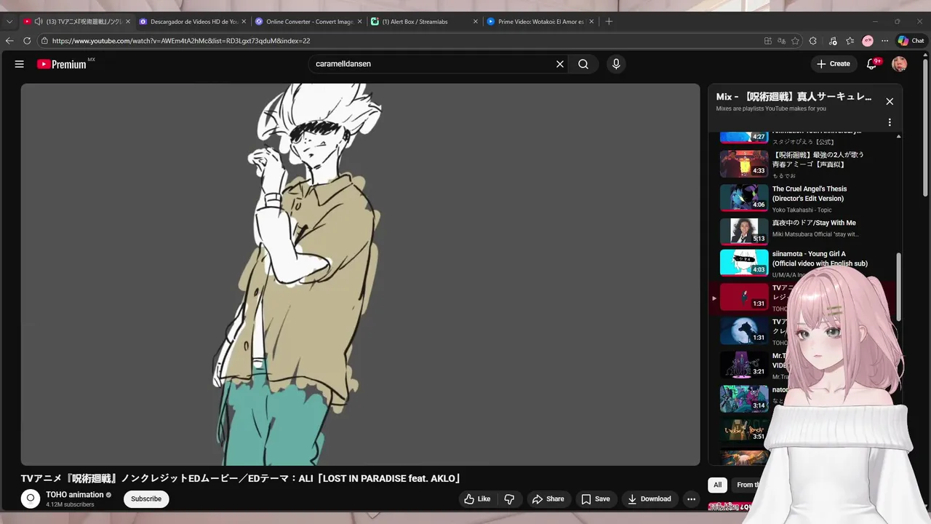Reload the current page
931x524 pixels.
click(x=27, y=41)
